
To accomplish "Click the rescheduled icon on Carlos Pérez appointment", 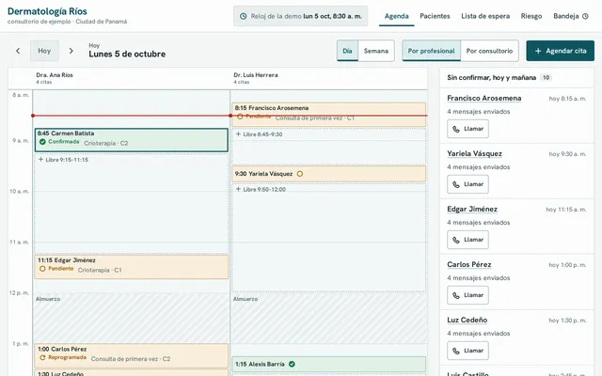I will [x=42, y=357].
